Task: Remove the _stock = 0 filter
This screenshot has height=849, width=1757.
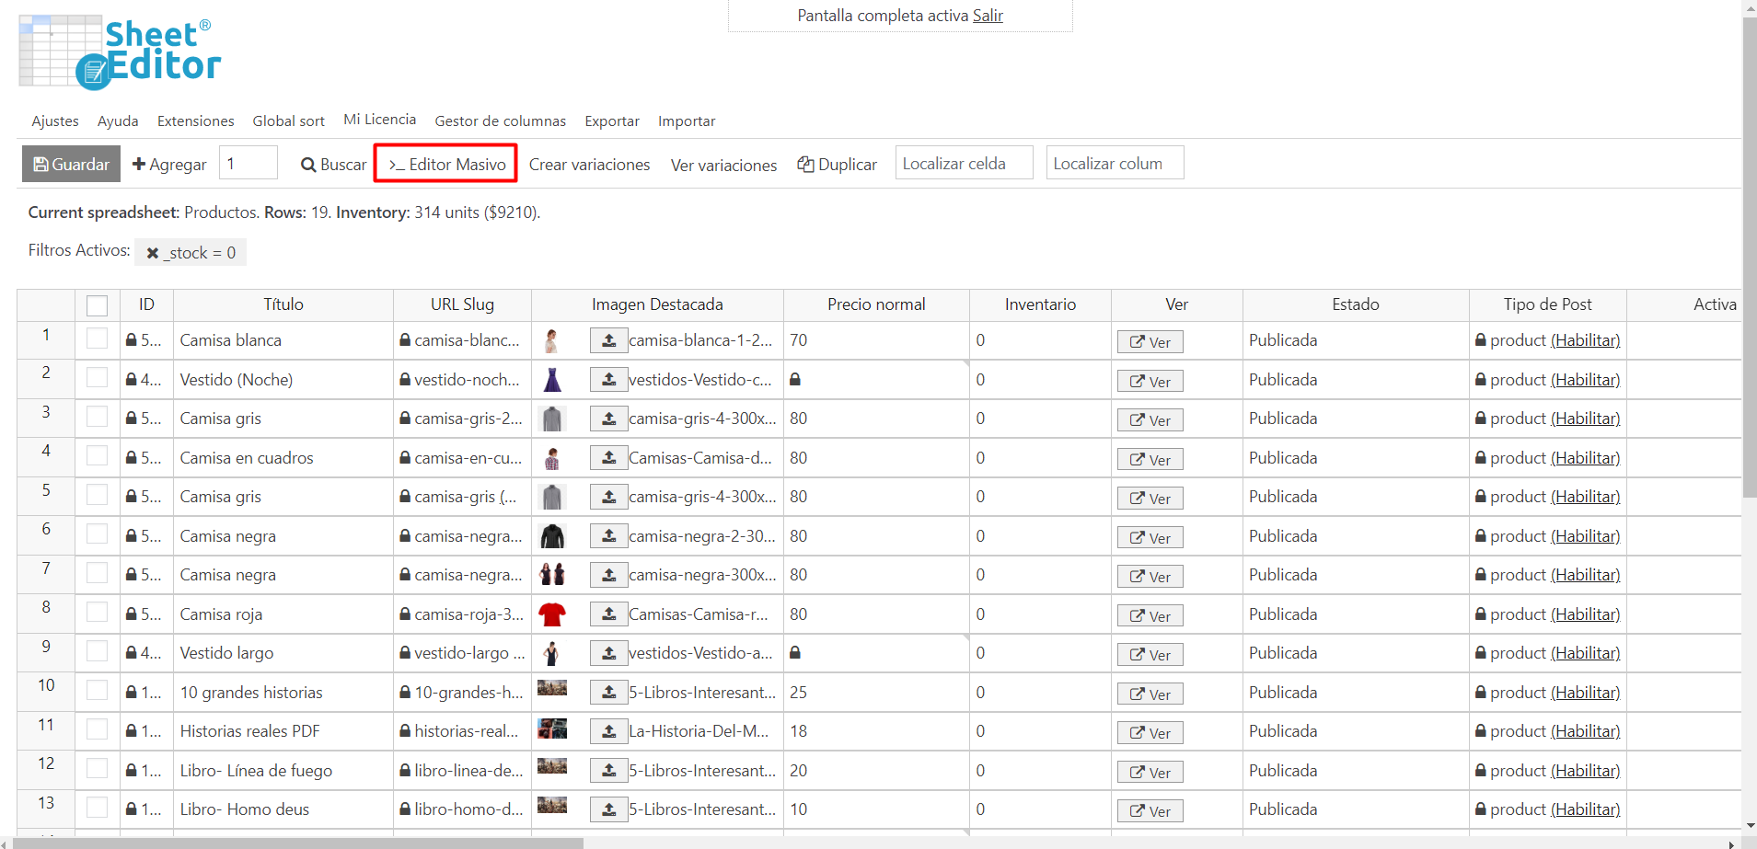Action: click(153, 253)
